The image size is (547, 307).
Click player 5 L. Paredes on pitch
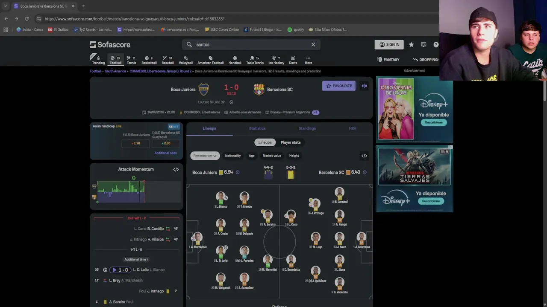coord(244,254)
